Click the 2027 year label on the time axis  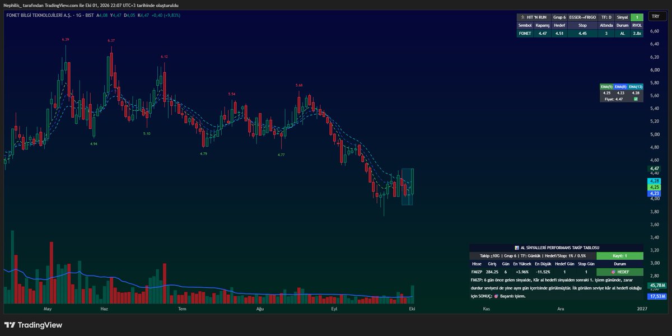(642, 309)
